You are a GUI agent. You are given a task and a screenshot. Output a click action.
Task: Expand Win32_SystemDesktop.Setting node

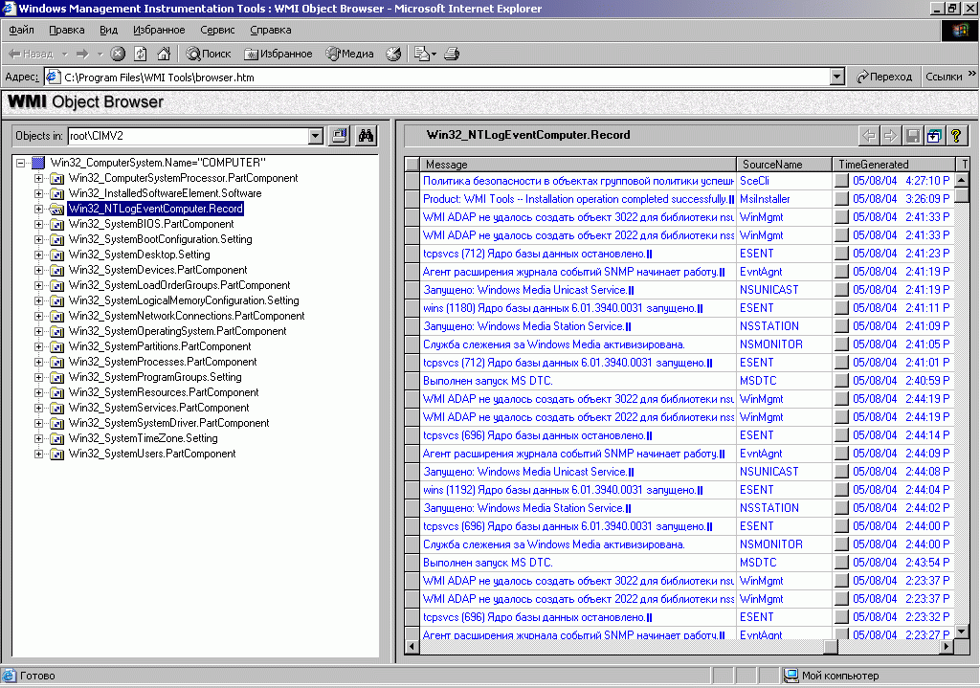[38, 255]
